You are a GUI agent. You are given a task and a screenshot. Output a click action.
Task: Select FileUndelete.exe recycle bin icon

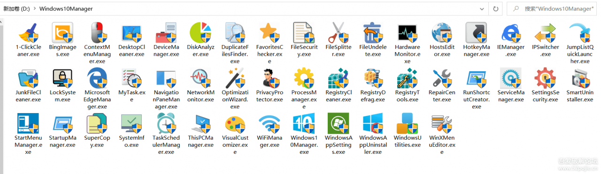tap(373, 32)
